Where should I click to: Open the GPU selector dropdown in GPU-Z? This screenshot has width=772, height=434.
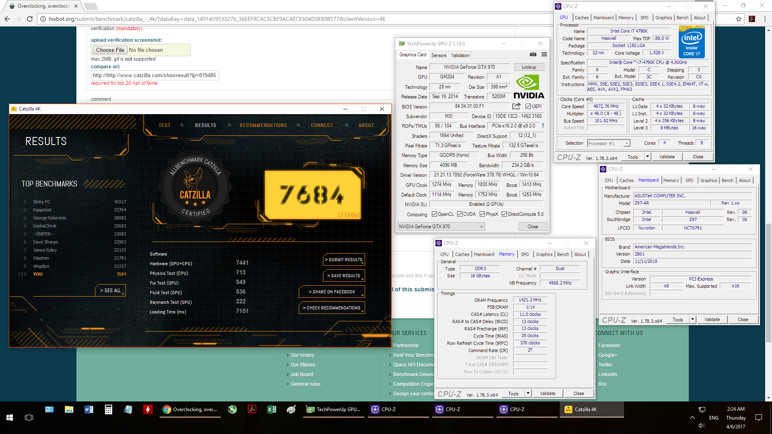(441, 227)
